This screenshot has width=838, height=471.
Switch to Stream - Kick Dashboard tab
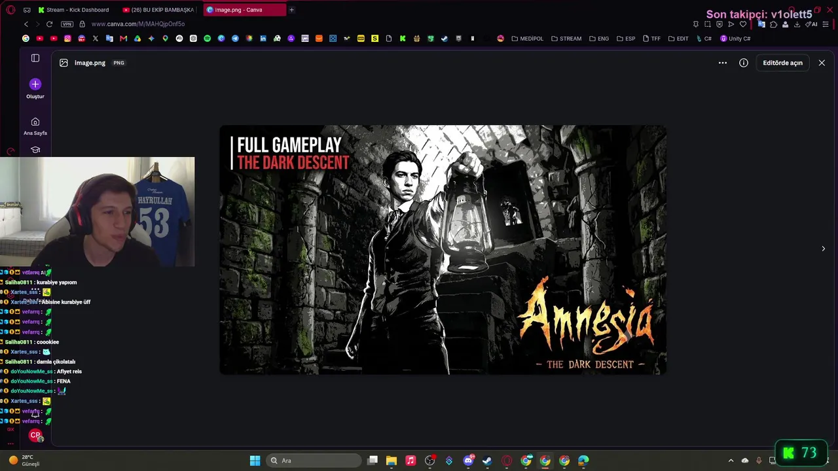pos(74,10)
